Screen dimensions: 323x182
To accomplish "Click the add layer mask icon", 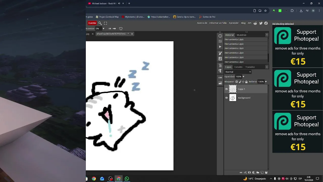I will (249, 172).
